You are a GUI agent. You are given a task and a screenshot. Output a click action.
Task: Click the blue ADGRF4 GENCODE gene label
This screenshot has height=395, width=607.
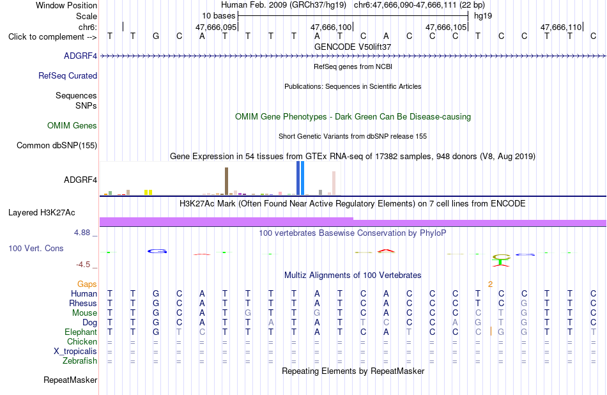[x=81, y=56]
